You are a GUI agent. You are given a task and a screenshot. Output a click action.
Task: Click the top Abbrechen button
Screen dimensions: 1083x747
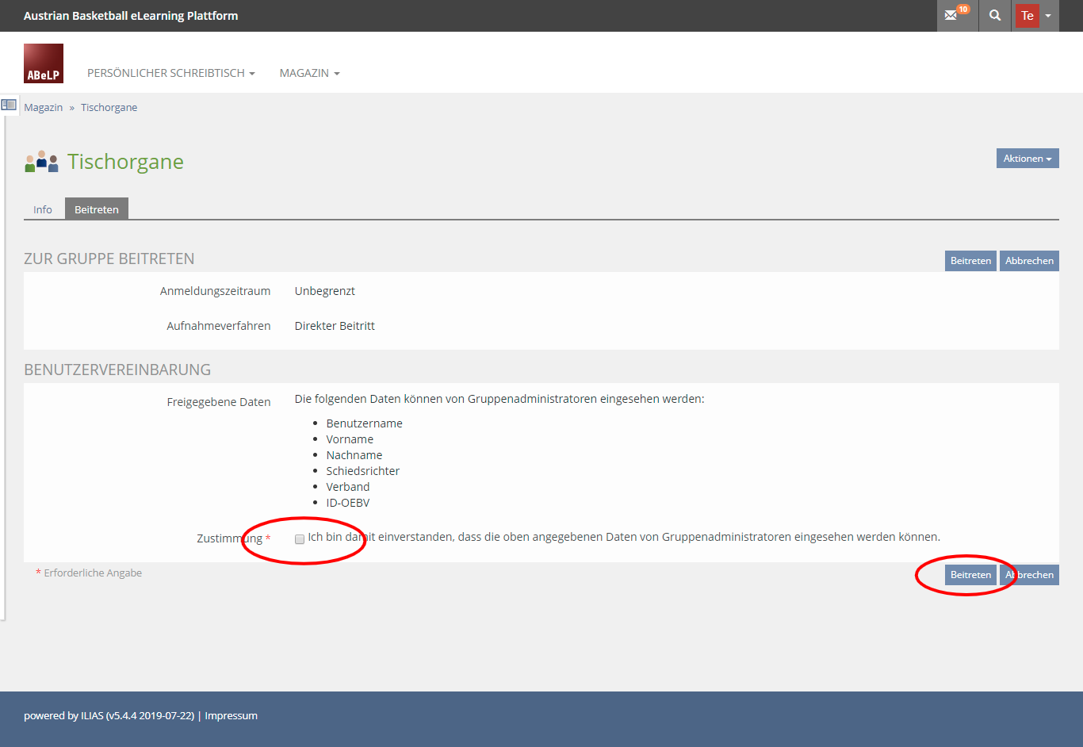1029,261
